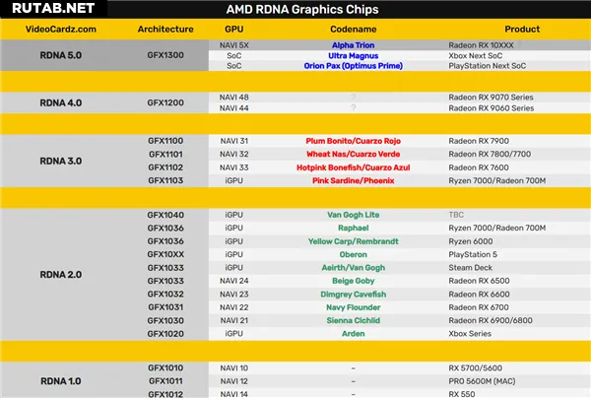Click "Orion Pax (Optimus Prime)" codename
This screenshot has height=398, width=591.
click(354, 66)
